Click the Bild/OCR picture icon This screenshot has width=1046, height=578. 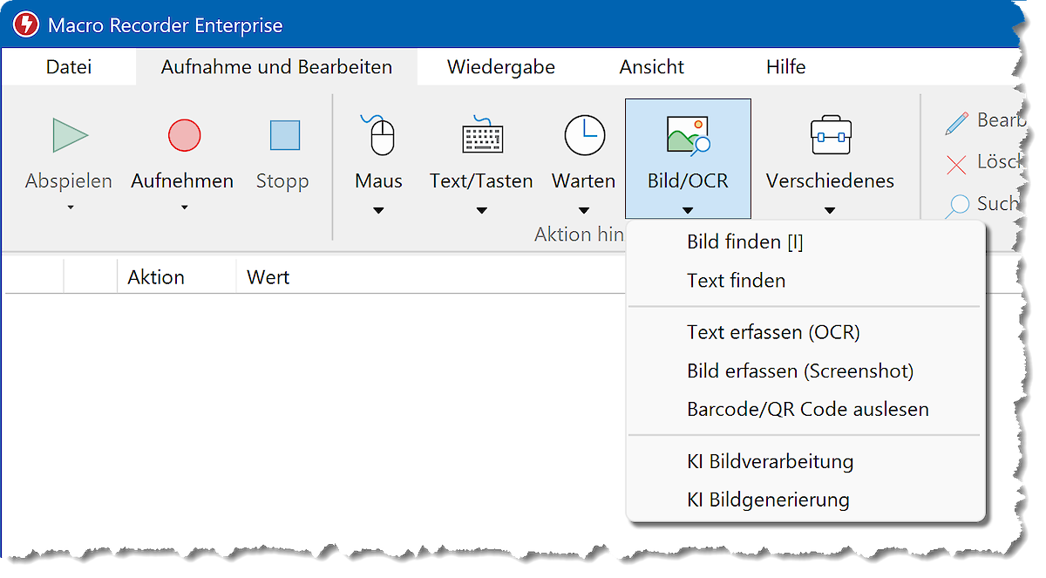687,136
